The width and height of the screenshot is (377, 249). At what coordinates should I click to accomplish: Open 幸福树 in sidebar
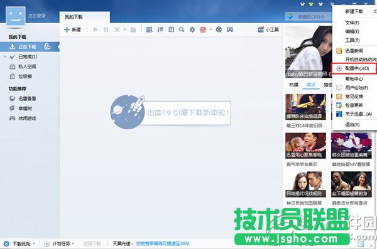pyautogui.click(x=25, y=109)
